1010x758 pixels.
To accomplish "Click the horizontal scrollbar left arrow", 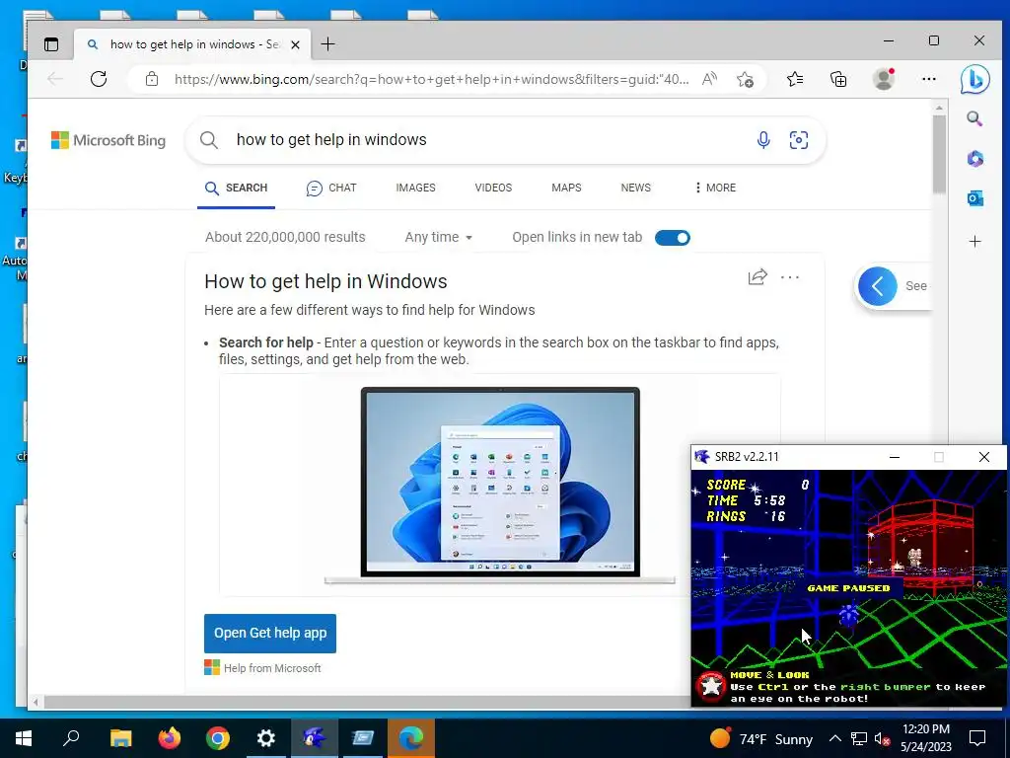I will tap(36, 702).
